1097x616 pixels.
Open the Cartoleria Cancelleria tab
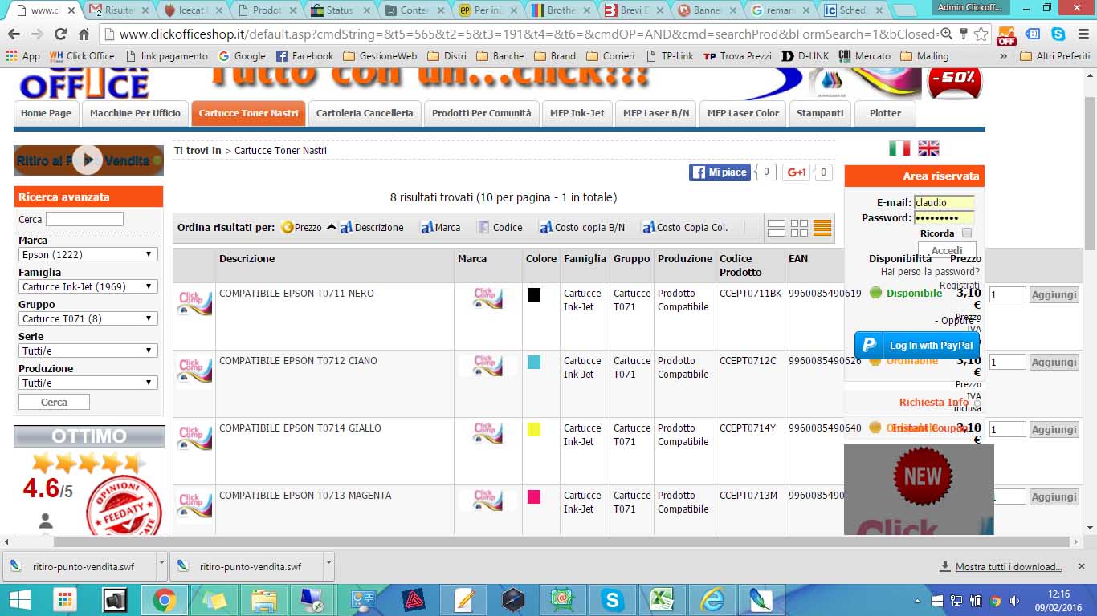[x=365, y=113]
